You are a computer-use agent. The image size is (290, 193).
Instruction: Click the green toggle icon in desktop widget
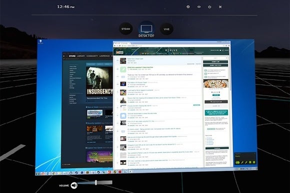click(237, 162)
